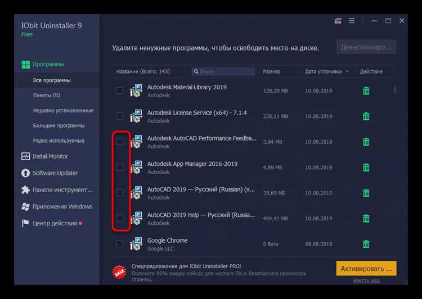Check the Google Chrome checkbox
This screenshot has width=422, height=299.
point(119,243)
